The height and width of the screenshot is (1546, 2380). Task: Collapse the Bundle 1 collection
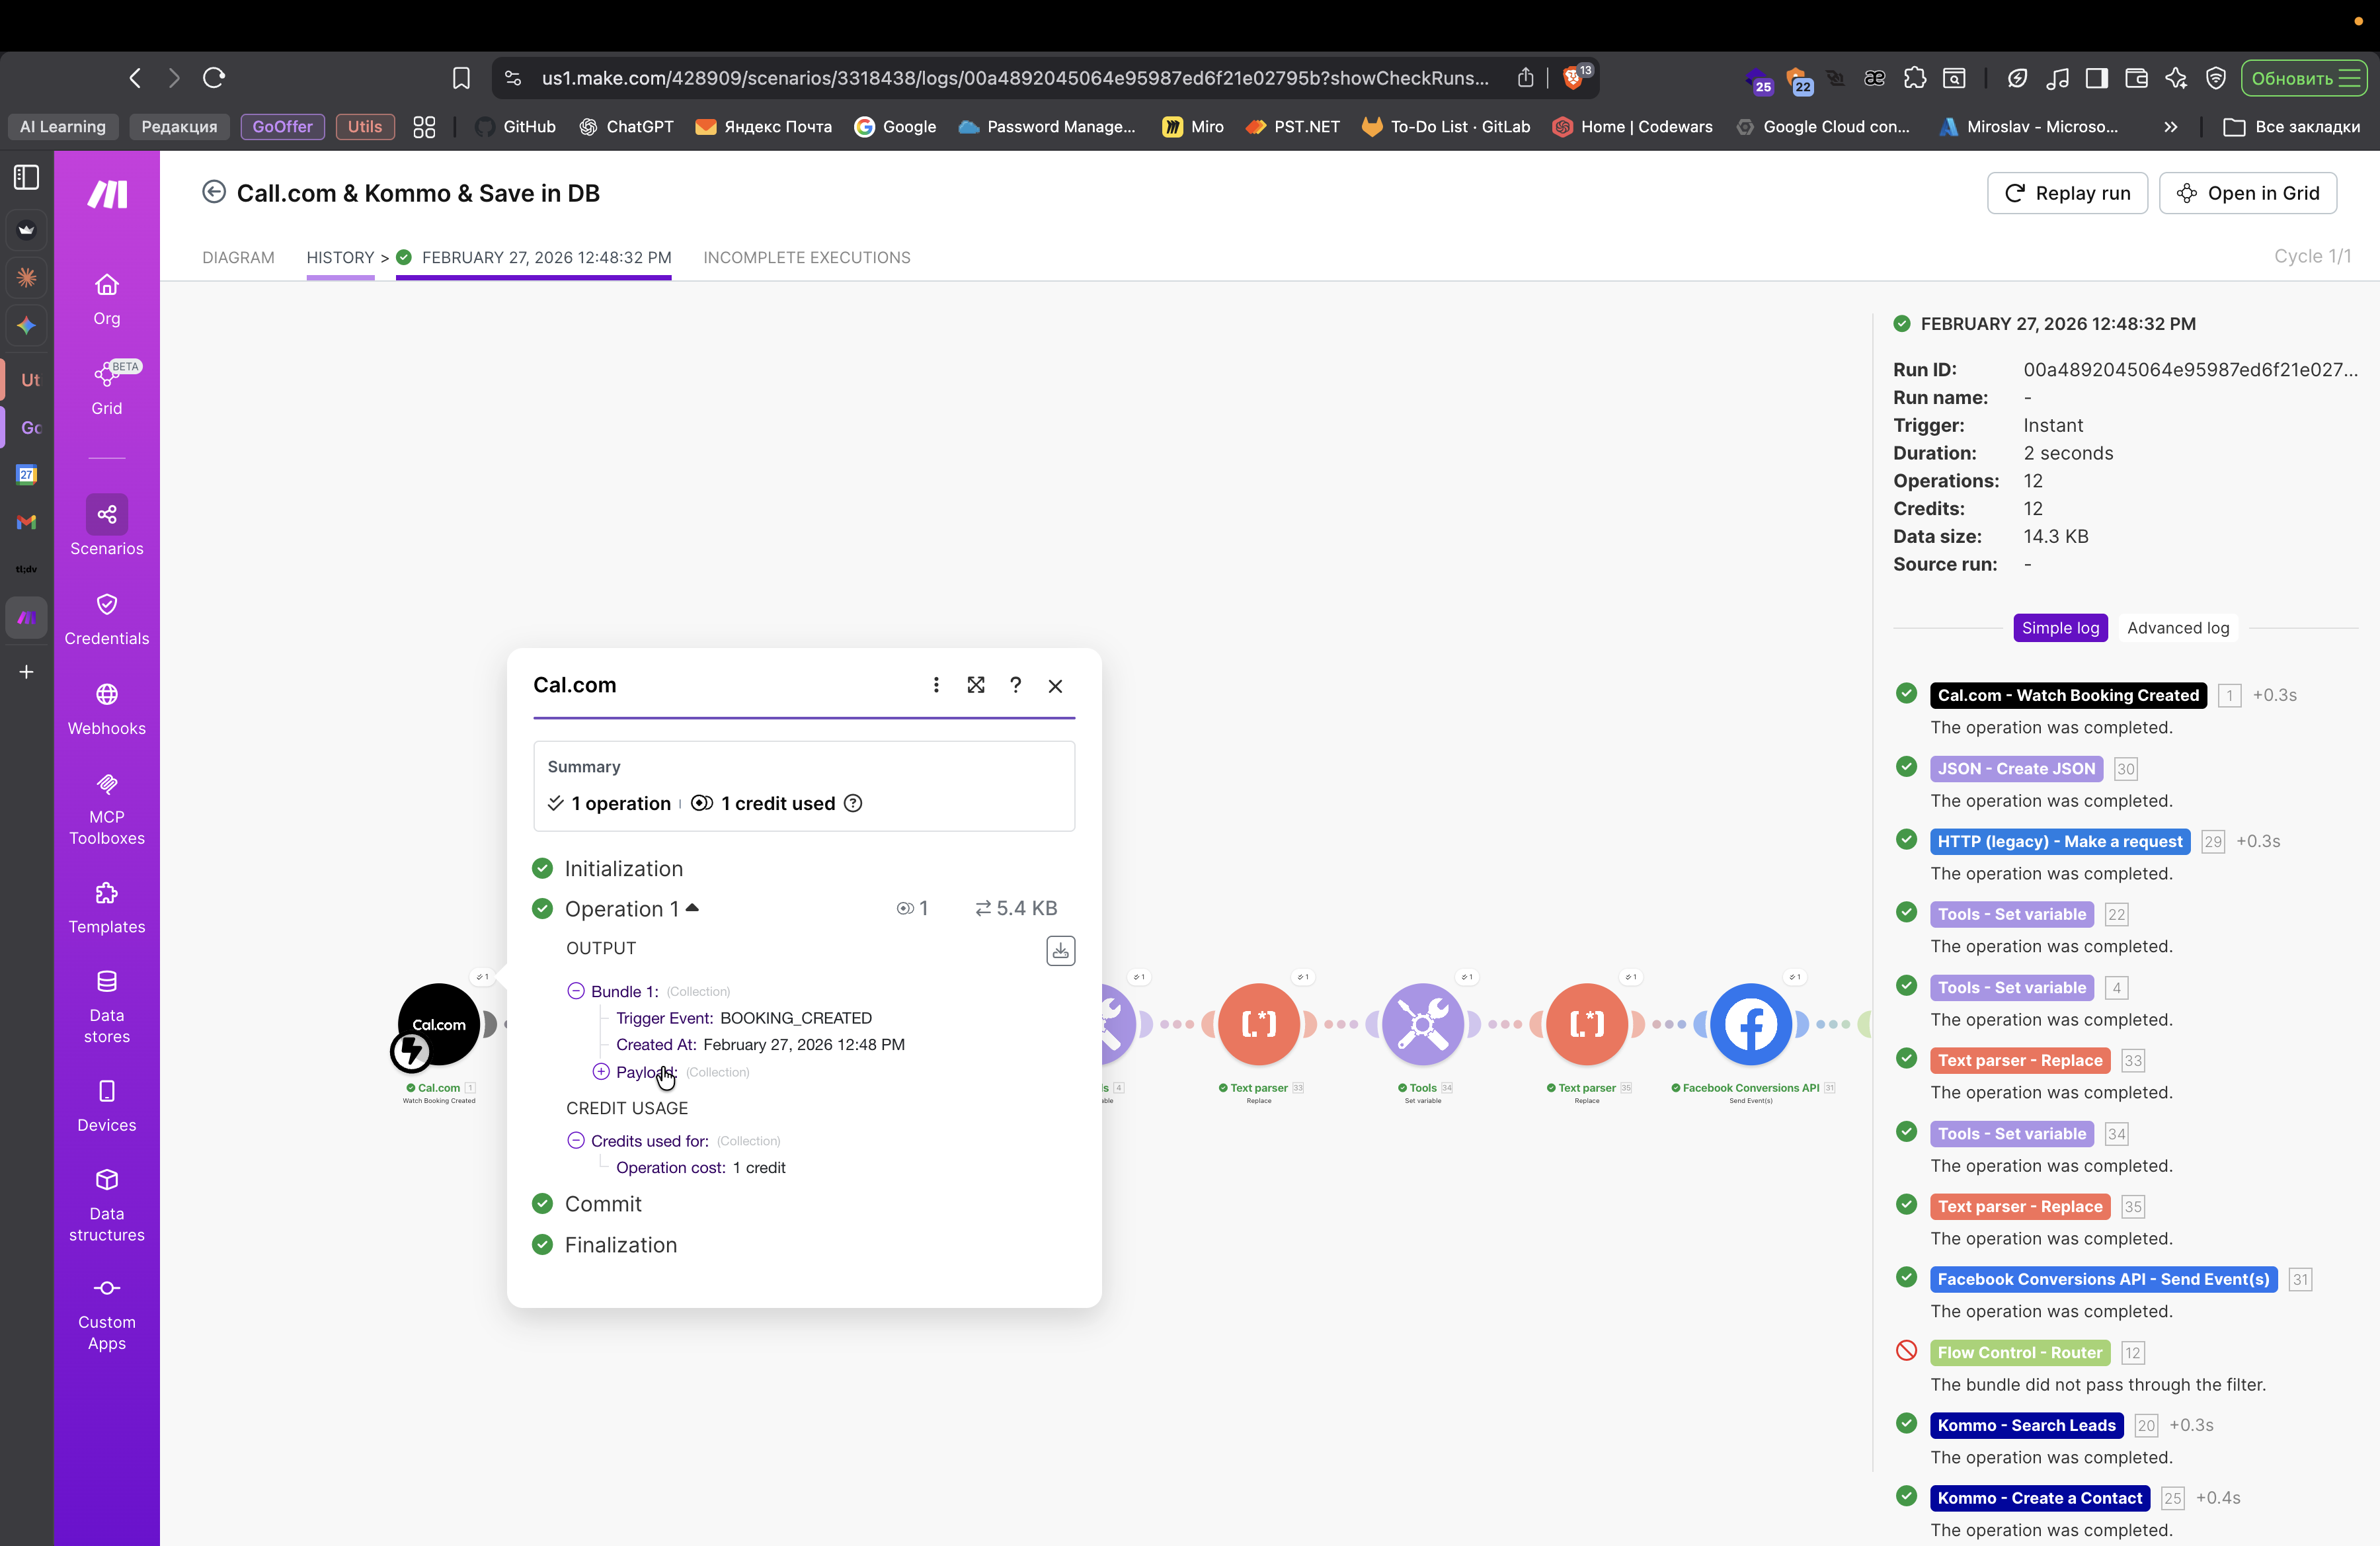pos(576,991)
